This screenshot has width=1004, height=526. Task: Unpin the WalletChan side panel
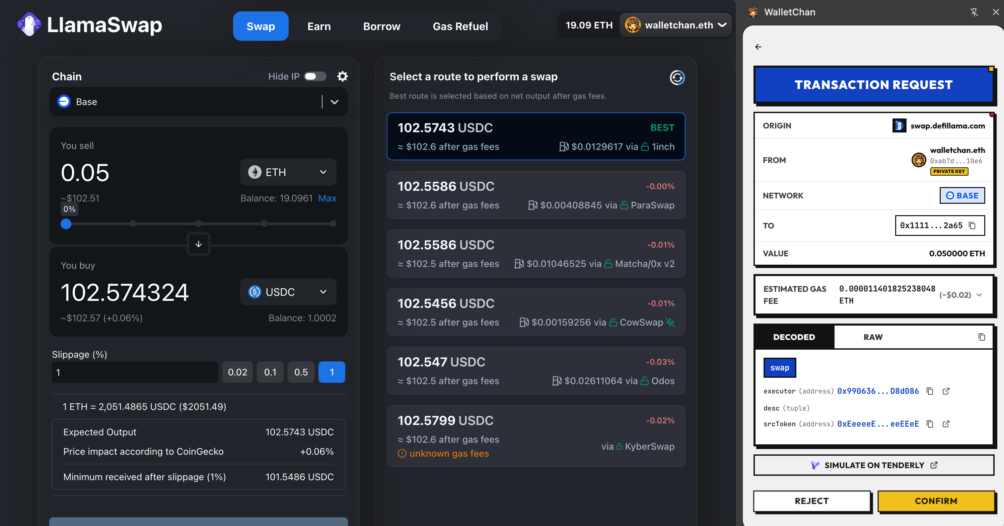coord(974,12)
